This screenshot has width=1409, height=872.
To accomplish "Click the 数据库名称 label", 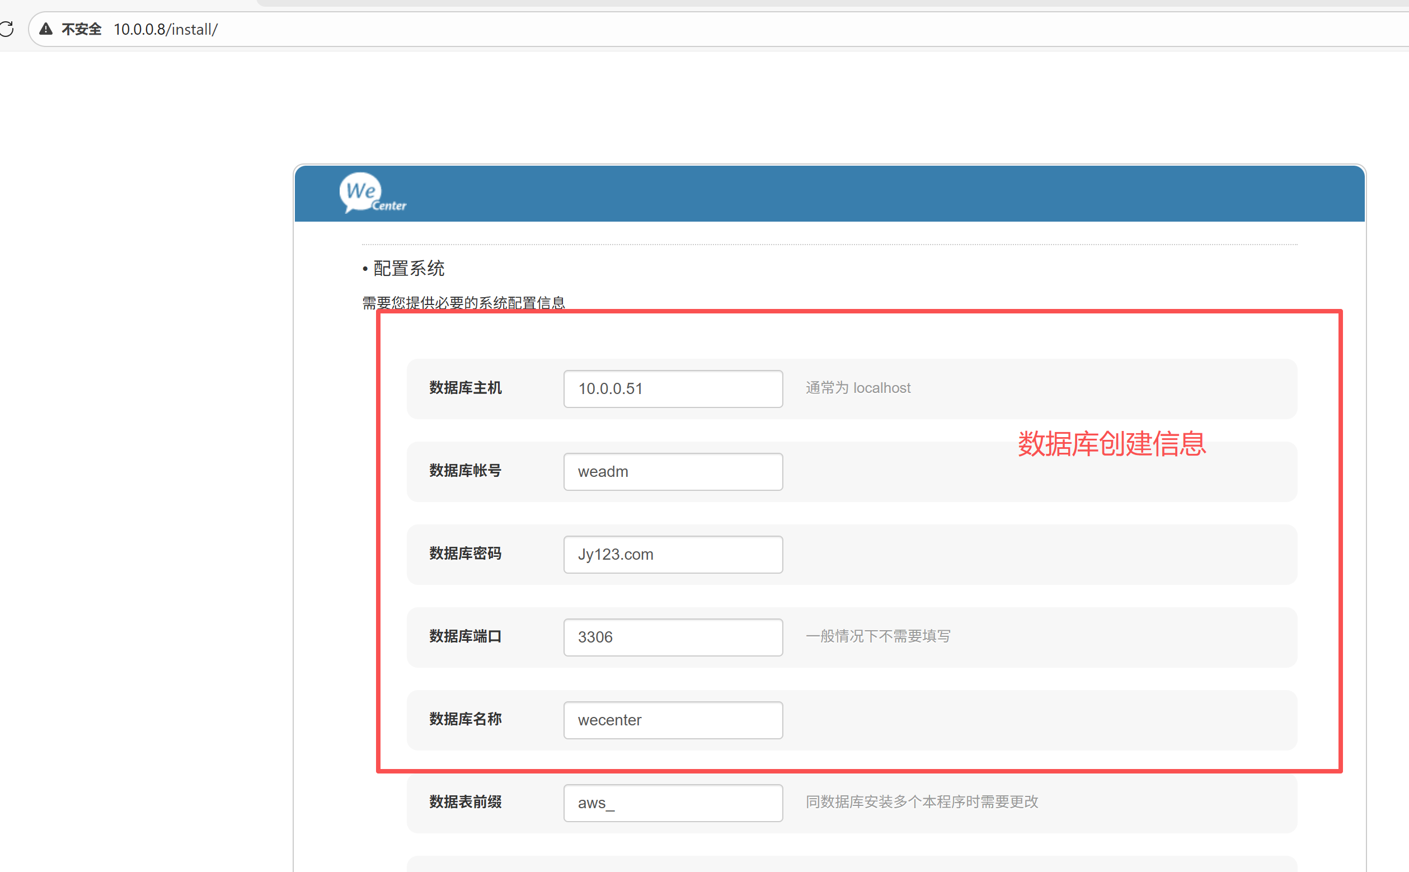I will (x=465, y=719).
